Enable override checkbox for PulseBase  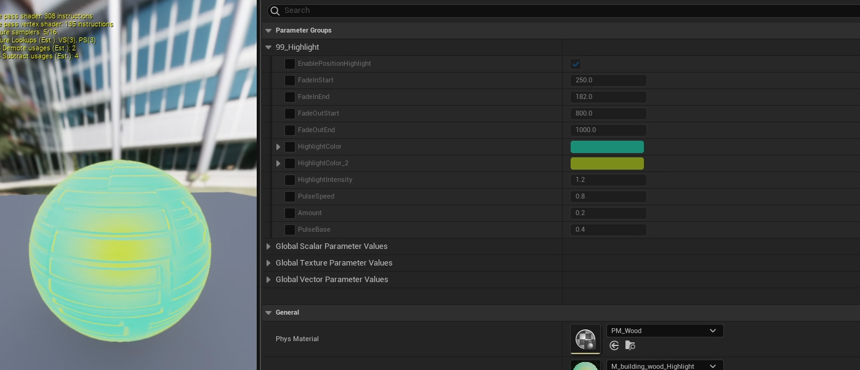[x=289, y=230]
